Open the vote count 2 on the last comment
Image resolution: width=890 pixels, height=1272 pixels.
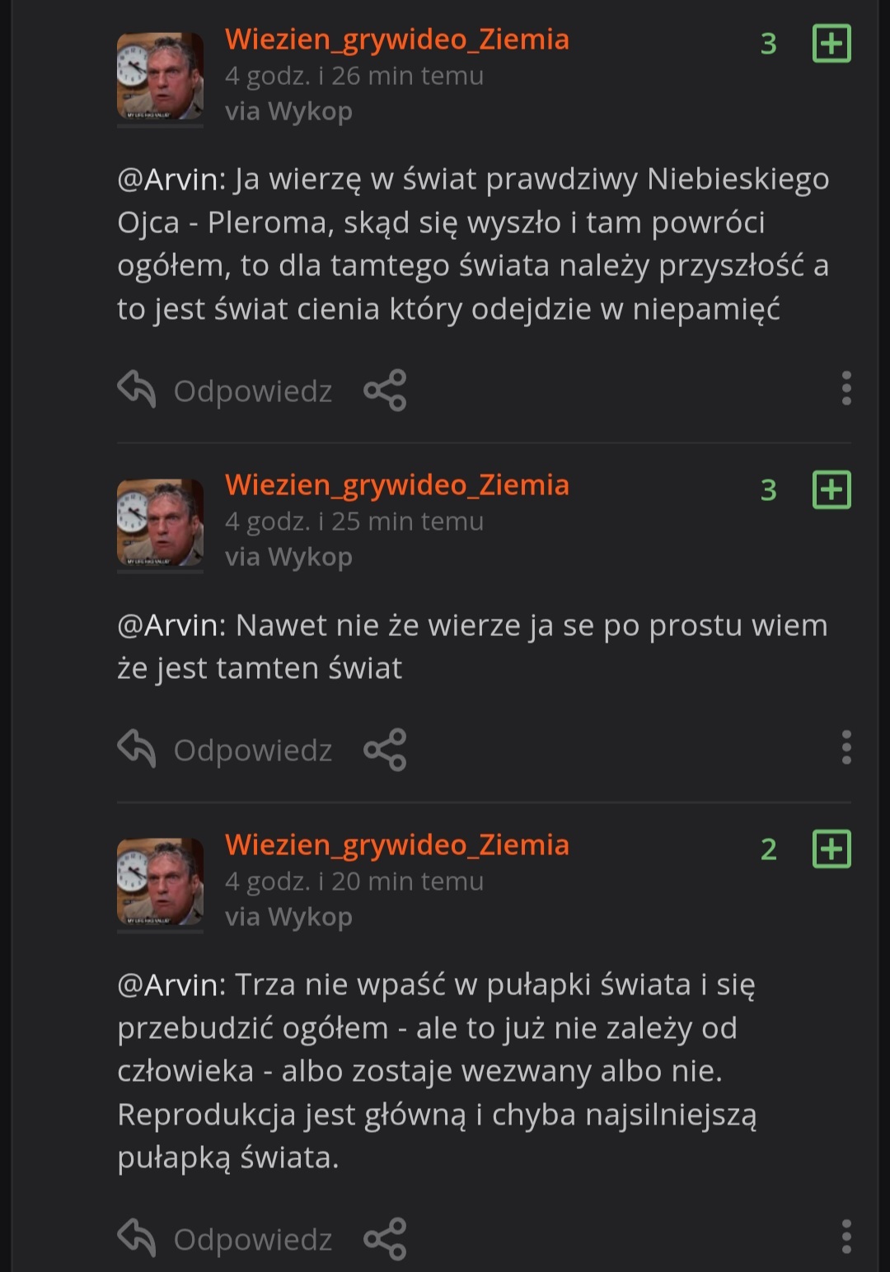point(769,849)
